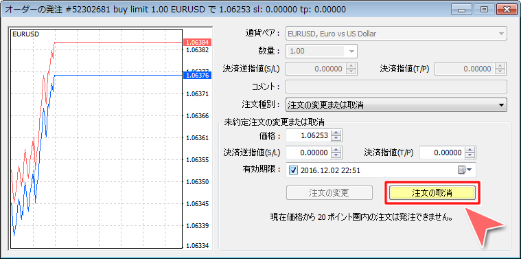
Task: Click the 1.06350 axis value on chart
Action: (198, 182)
